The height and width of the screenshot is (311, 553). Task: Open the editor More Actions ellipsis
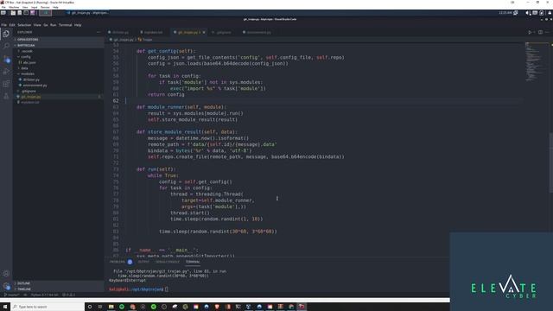tap(547, 32)
